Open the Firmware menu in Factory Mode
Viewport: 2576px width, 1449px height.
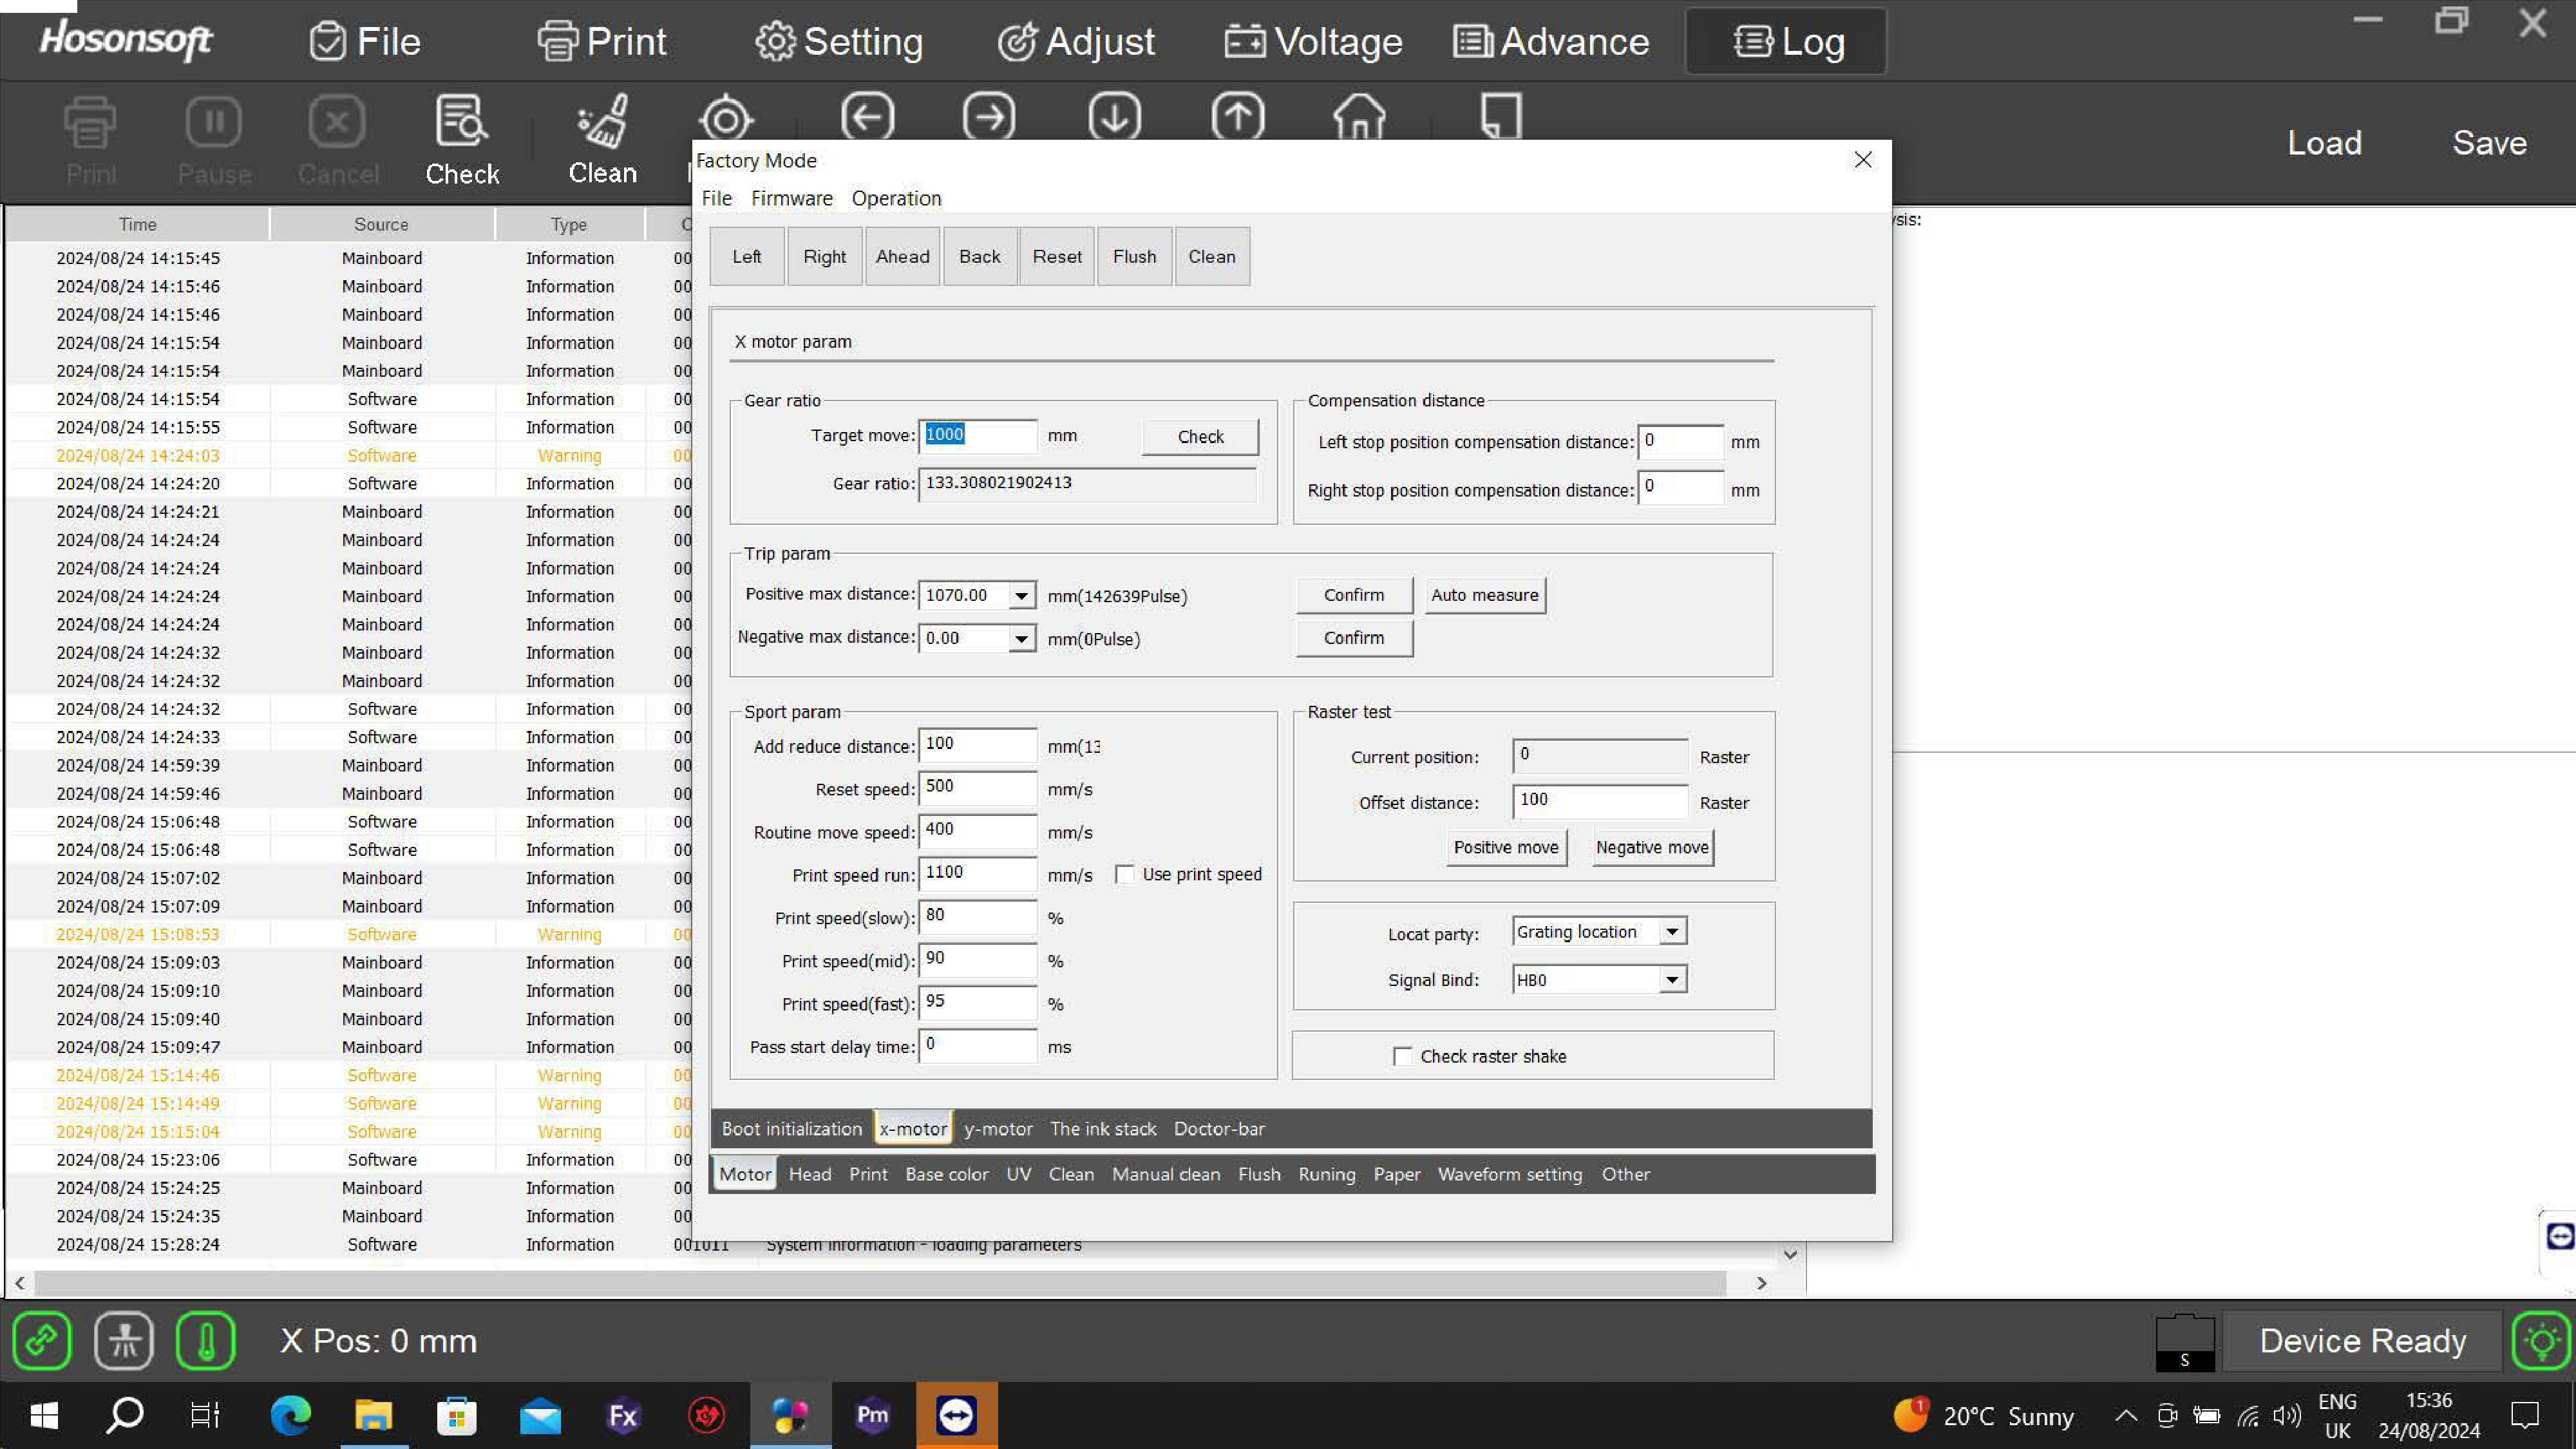point(791,198)
